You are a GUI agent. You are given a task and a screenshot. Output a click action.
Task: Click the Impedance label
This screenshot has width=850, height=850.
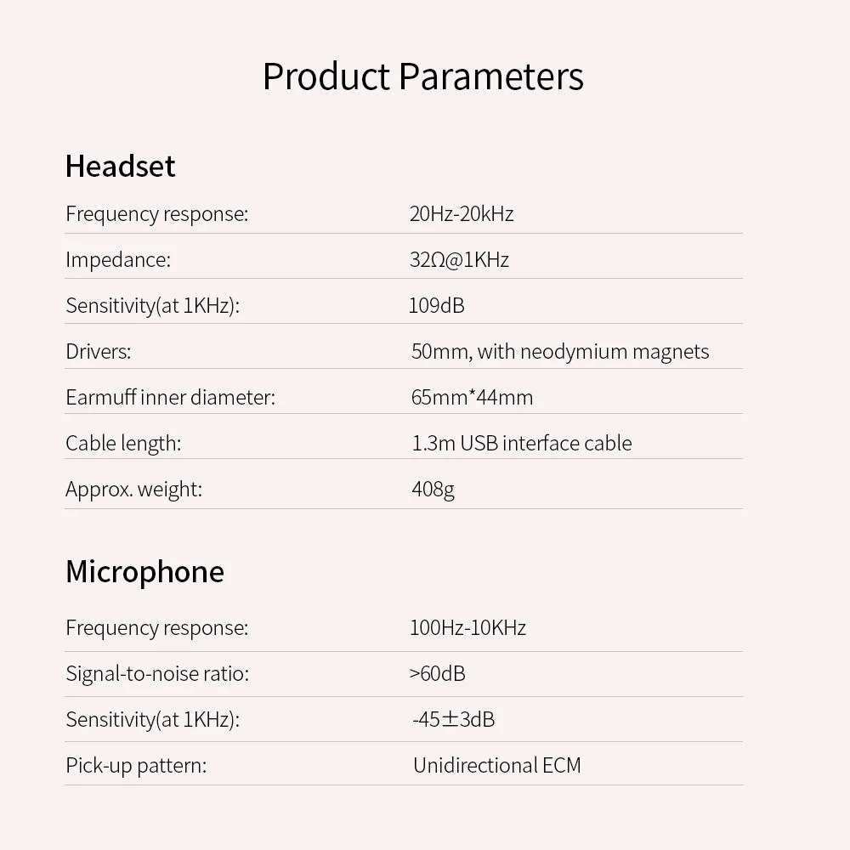coord(118,259)
